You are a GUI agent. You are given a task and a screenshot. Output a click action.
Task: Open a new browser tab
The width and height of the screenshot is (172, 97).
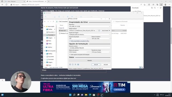coord(49,1)
